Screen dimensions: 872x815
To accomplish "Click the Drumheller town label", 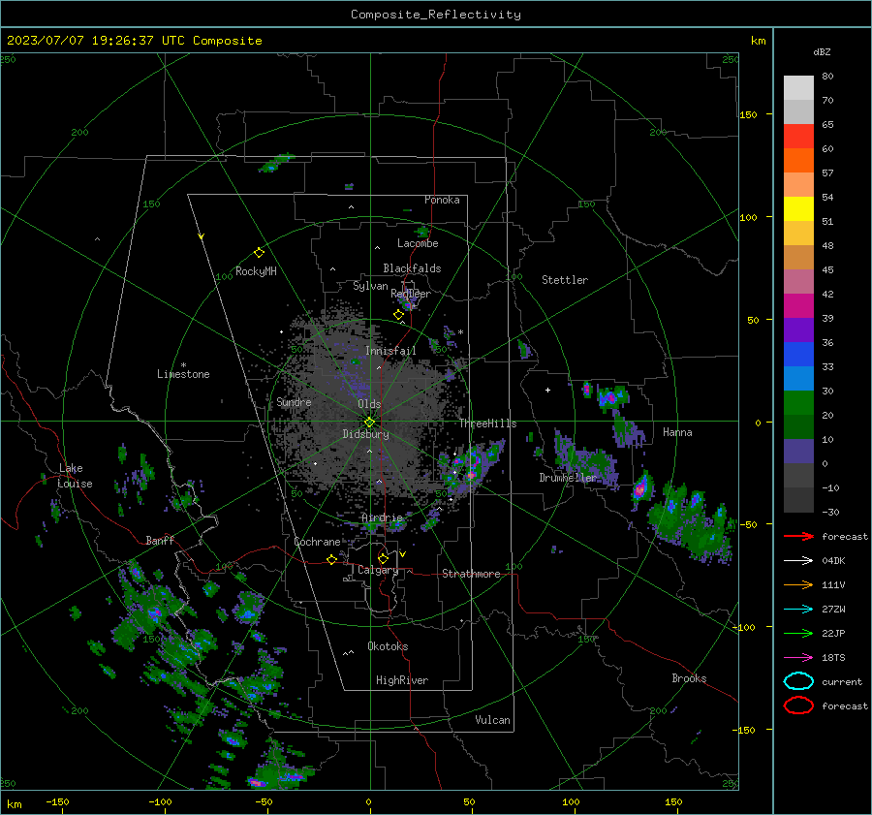I will (568, 478).
